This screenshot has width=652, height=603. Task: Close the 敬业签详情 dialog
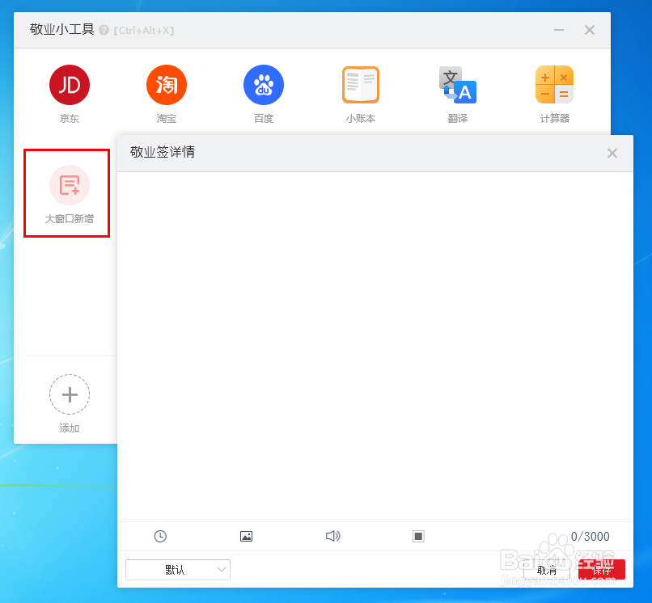612,153
